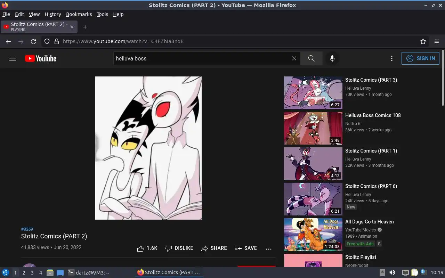This screenshot has width=445, height=278.
Task: Open the Help menu
Action: [x=118, y=14]
